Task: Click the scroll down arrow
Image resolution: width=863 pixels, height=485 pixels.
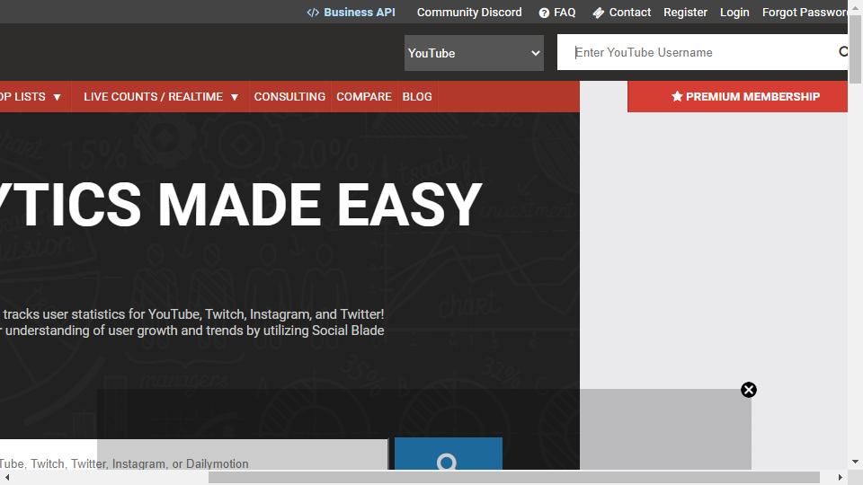Action: tap(855, 463)
